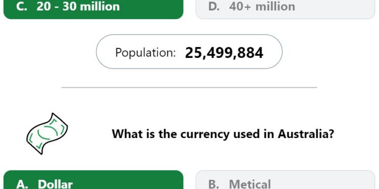Pick answer A "Dollar"
Viewport: 379px width, 189px height.
point(93,180)
